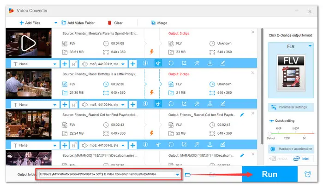
Task: Expand the output folder path dropdown
Action: 178,175
